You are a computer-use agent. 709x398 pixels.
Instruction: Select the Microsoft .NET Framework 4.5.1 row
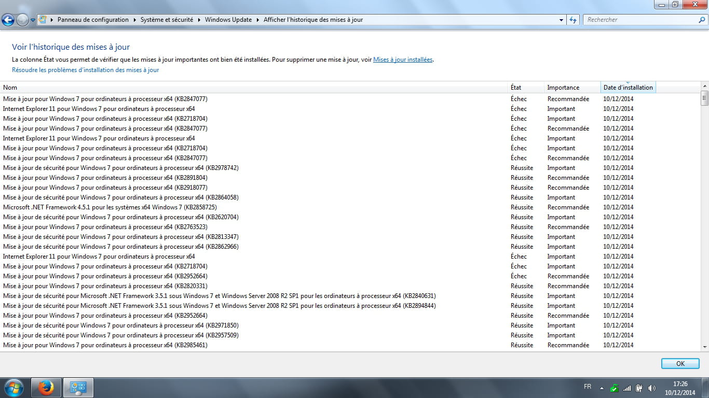point(350,207)
